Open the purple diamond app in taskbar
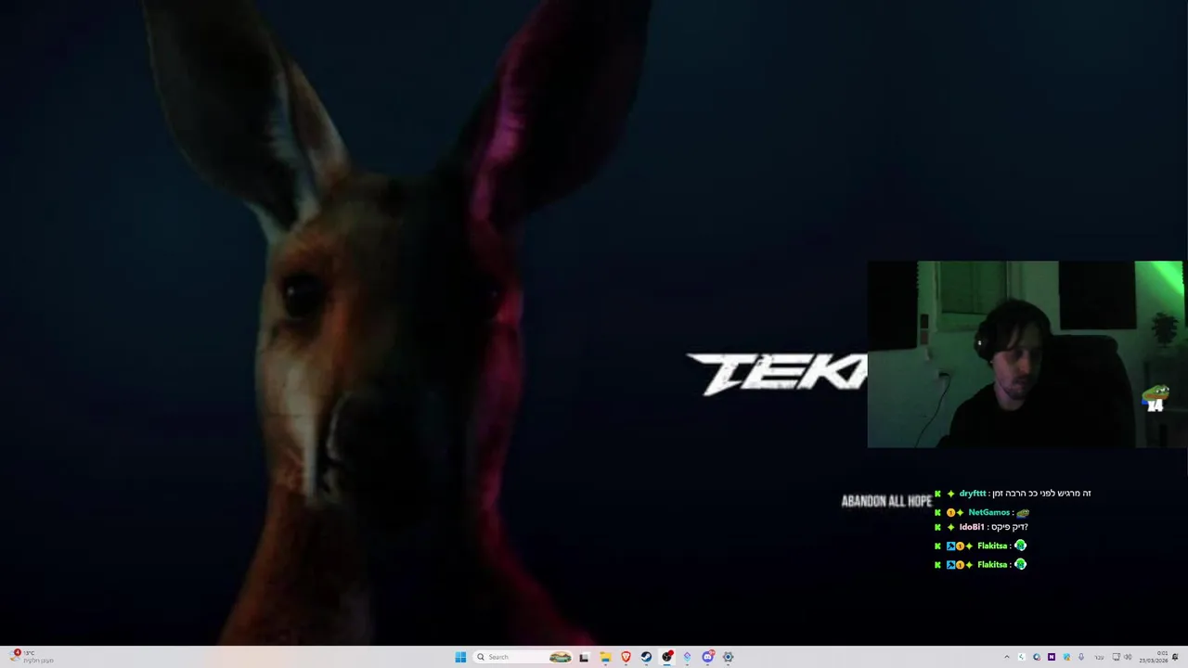The image size is (1188, 668). tap(687, 657)
